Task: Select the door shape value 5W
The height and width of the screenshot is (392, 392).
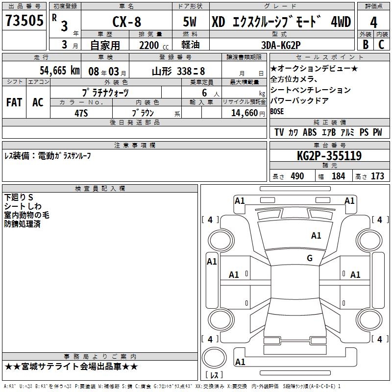Action: [190, 22]
